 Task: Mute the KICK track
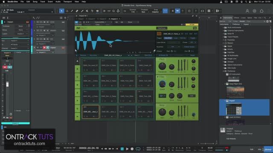coord(38,22)
